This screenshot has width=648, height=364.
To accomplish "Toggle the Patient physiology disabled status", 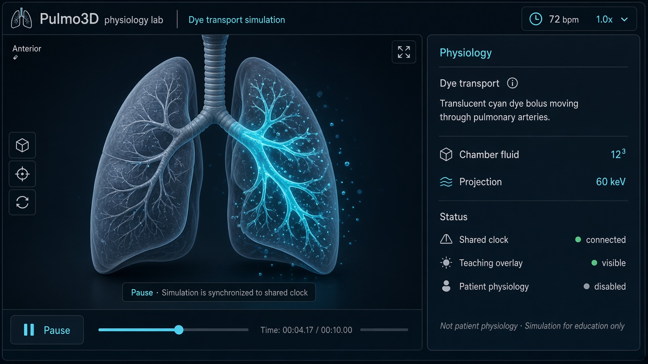I will (604, 286).
